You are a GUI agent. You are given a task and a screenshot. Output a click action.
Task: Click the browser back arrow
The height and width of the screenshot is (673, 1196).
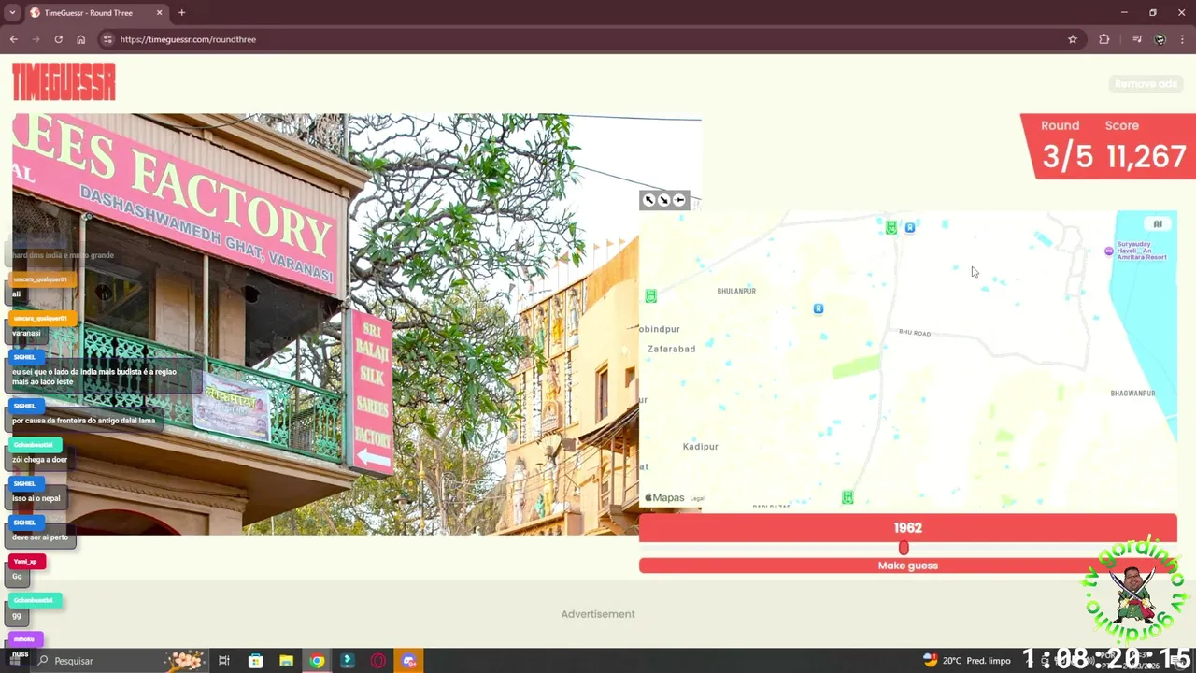click(x=14, y=39)
